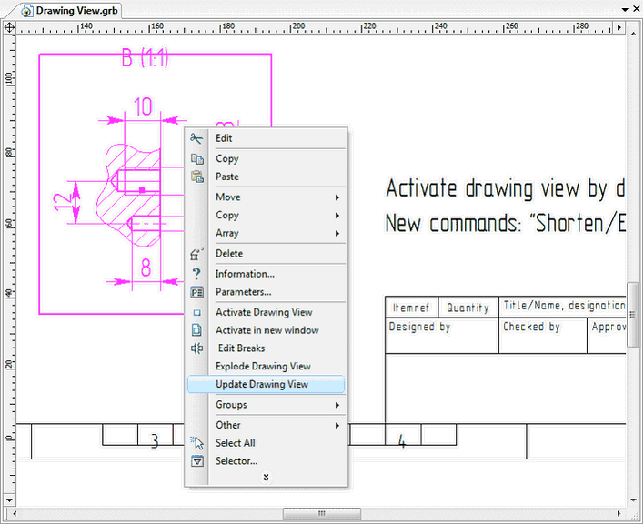Click the Edit scissors icon

click(x=196, y=138)
